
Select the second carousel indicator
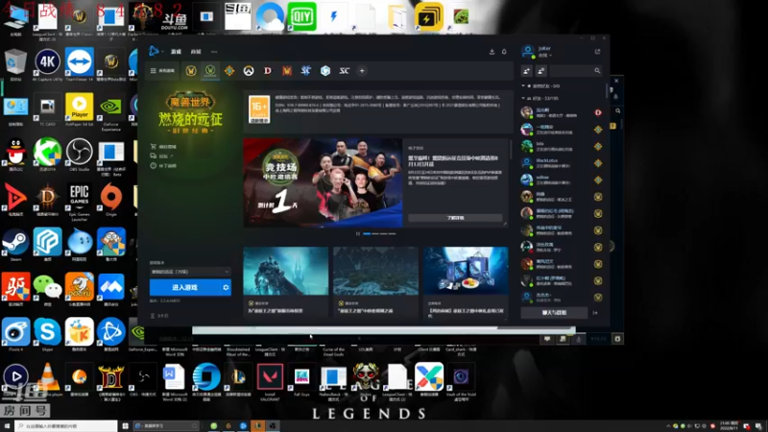pyautogui.click(x=375, y=233)
